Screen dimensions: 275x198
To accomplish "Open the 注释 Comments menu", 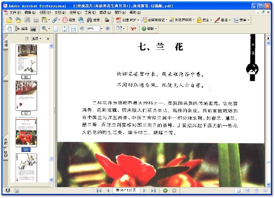I will click(x=75, y=13).
